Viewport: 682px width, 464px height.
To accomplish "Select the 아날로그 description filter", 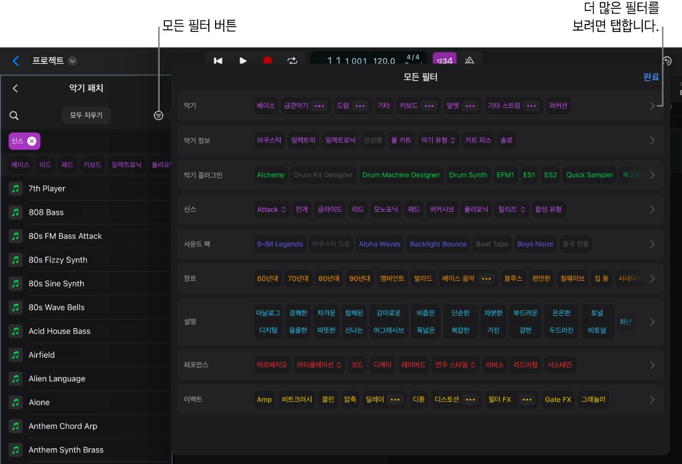I will click(268, 313).
